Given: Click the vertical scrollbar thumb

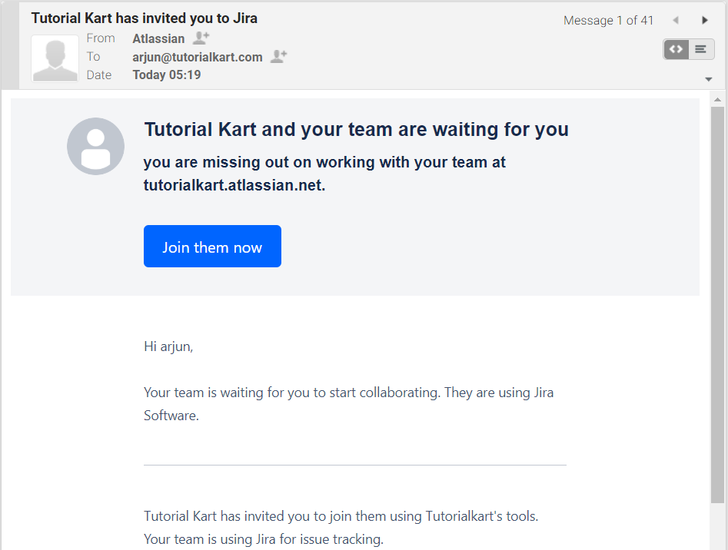Looking at the screenshot, I should 717,304.
